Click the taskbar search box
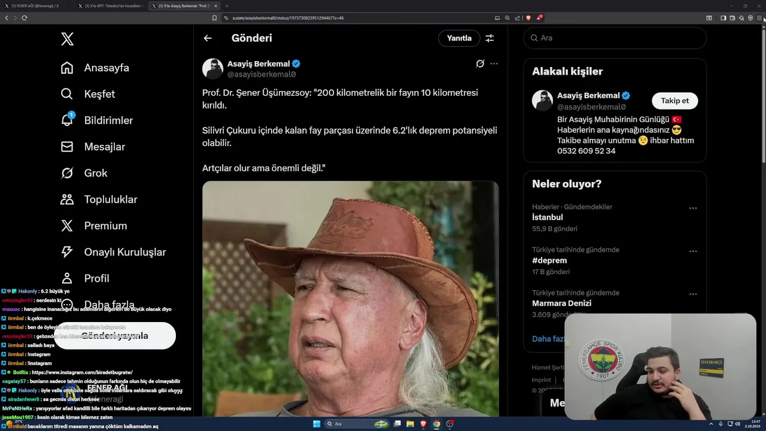The width and height of the screenshot is (766, 431). tap(357, 424)
